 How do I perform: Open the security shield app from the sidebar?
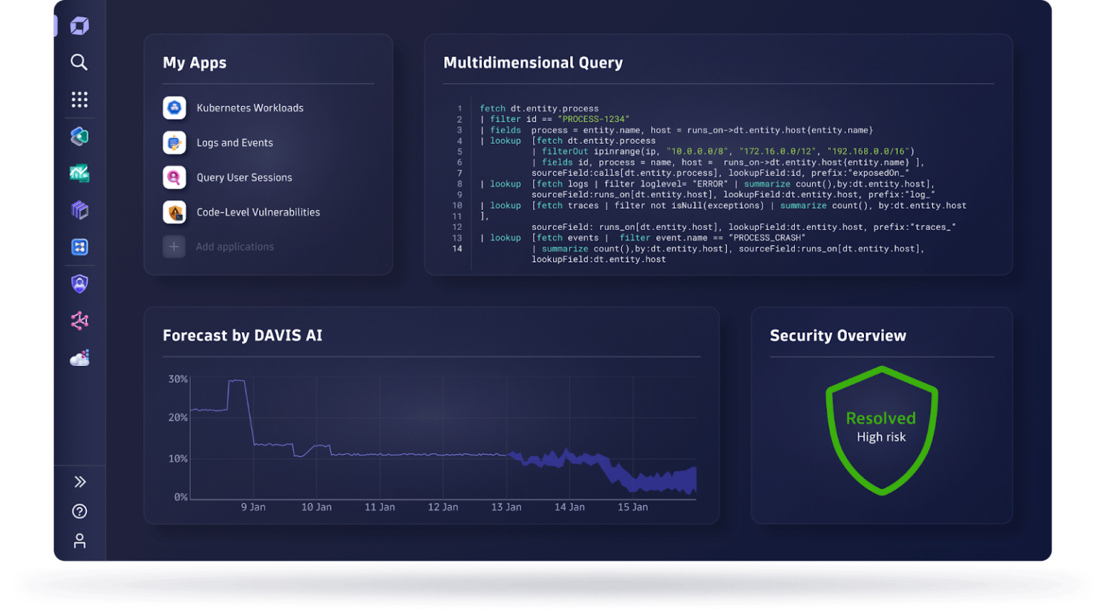click(79, 283)
